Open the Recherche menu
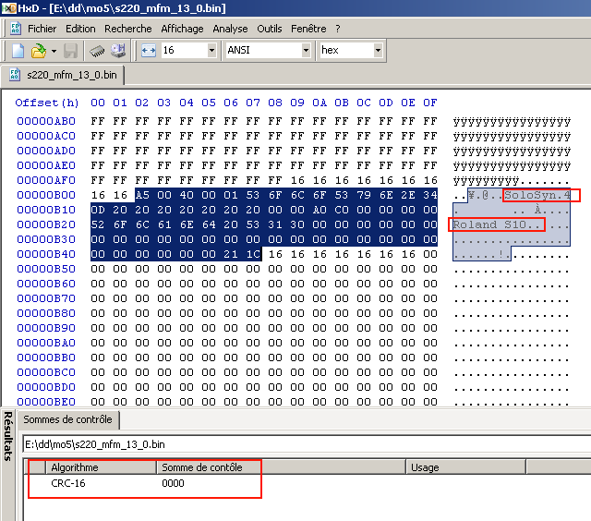The width and height of the screenshot is (591, 521). point(128,29)
